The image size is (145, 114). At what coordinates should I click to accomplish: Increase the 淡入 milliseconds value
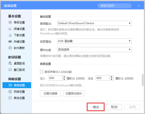pyautogui.click(x=64, y=77)
